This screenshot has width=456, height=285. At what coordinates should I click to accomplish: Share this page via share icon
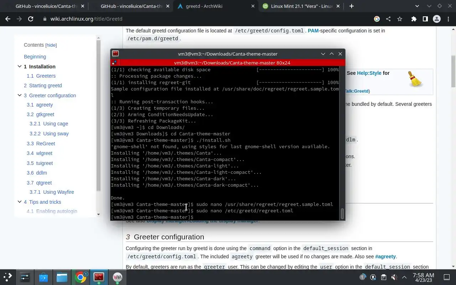[x=388, y=19]
